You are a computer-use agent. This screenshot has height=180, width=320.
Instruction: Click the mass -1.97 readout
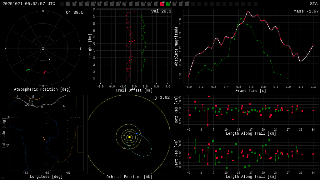[x=306, y=11]
